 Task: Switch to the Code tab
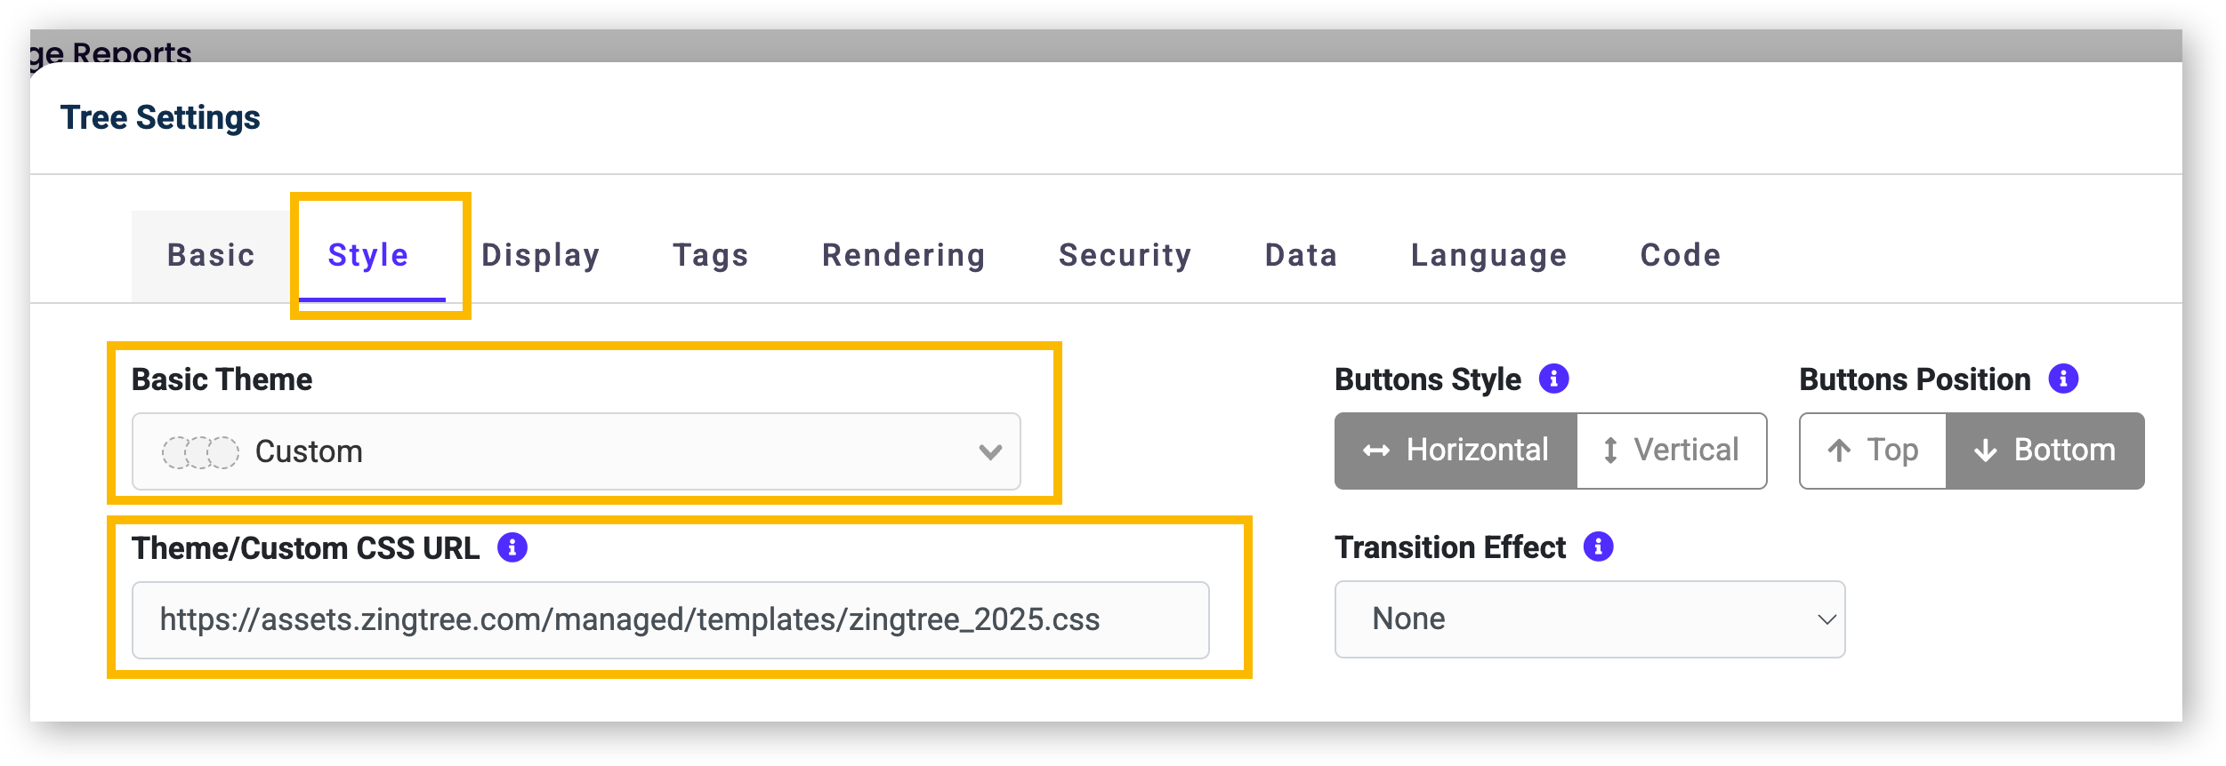(x=1680, y=256)
